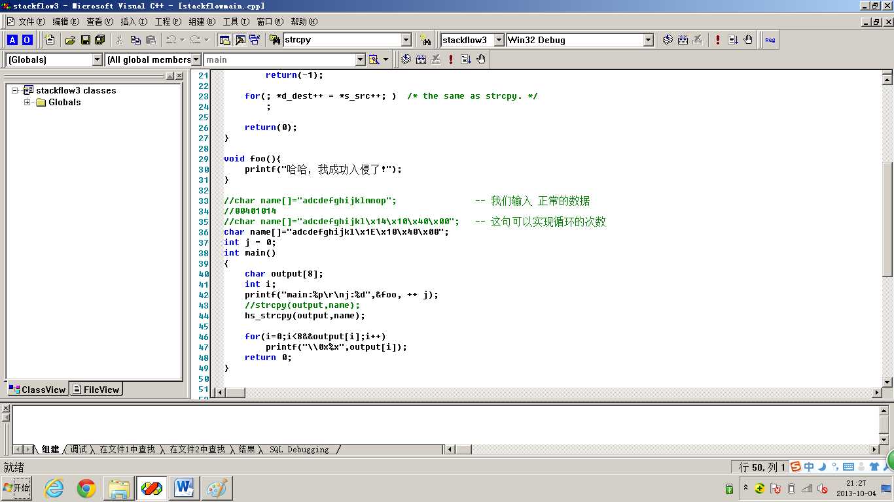This screenshot has height=502, width=894.
Task: Toggle the Workspace window icon
Action: [x=224, y=40]
